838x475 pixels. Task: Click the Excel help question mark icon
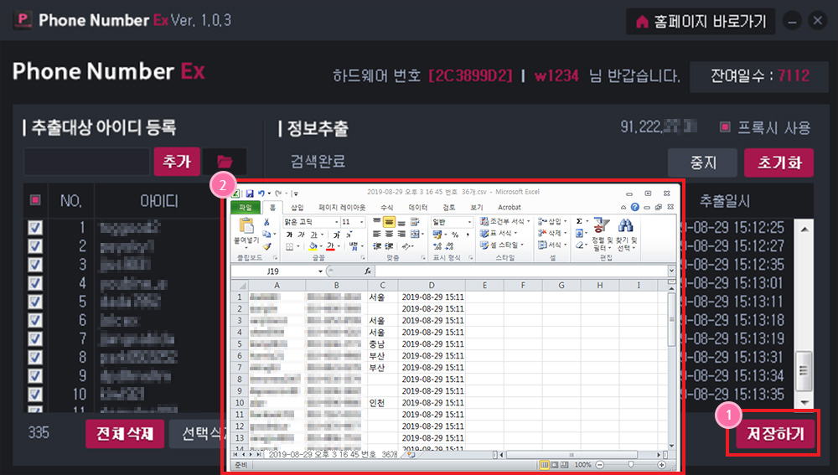(635, 207)
